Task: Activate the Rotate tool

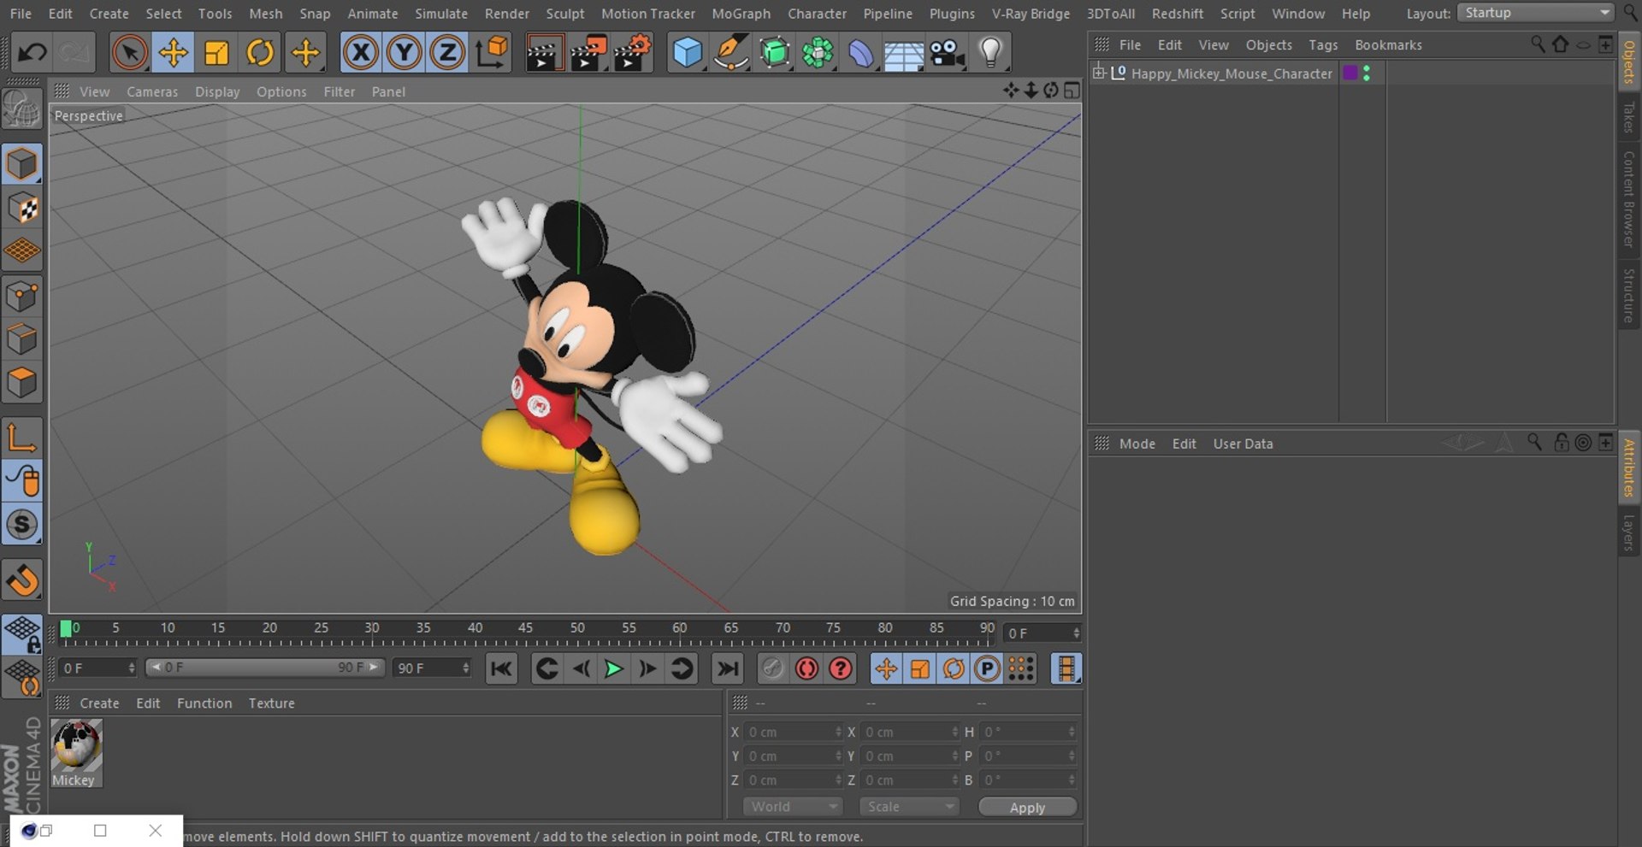Action: pyautogui.click(x=260, y=53)
